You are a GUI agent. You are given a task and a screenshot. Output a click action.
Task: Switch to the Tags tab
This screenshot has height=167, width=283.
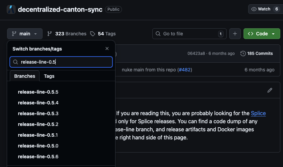(x=49, y=76)
